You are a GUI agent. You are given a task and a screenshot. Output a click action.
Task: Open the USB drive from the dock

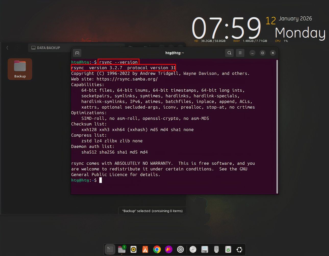[216, 249]
